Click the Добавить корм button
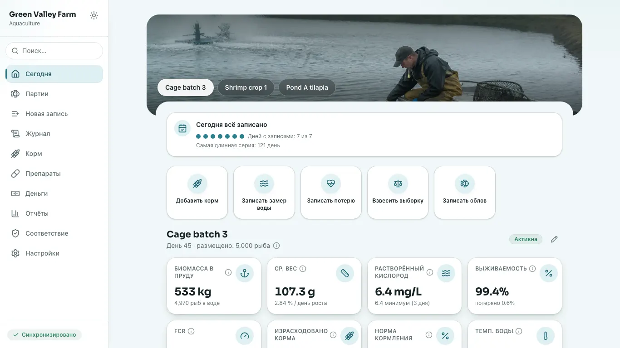Viewport: 620px width, 348px height. point(197,192)
